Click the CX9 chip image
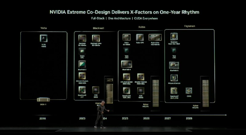 tap(141, 91)
